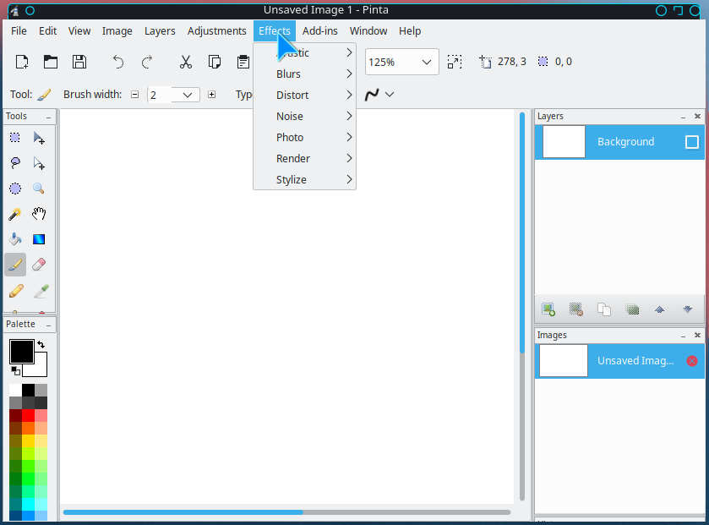This screenshot has width=709, height=525.
Task: Open the Photo effects submenu
Action: click(x=304, y=138)
